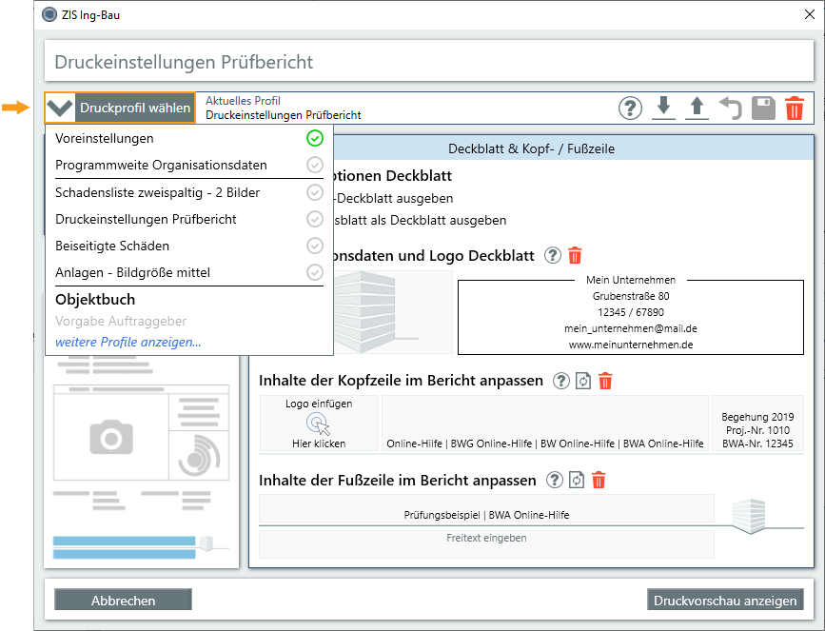Screen dimensions: 825x631
Task: Click the import profile down-arrow icon
Action: 664,108
